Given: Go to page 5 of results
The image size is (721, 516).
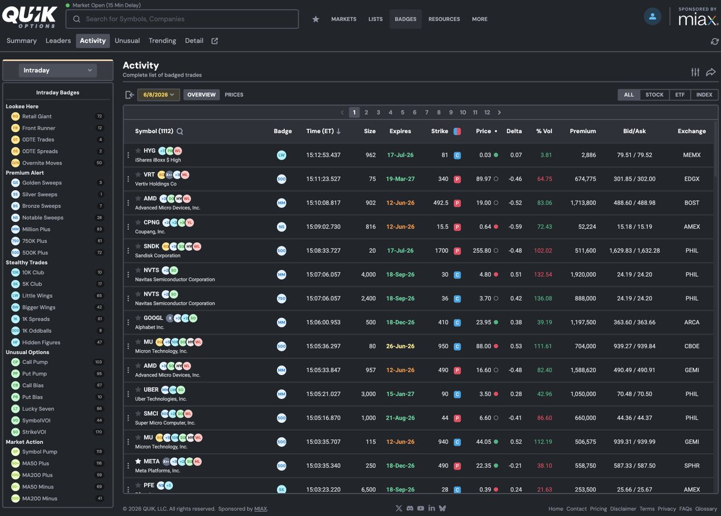Looking at the screenshot, I should (403, 112).
